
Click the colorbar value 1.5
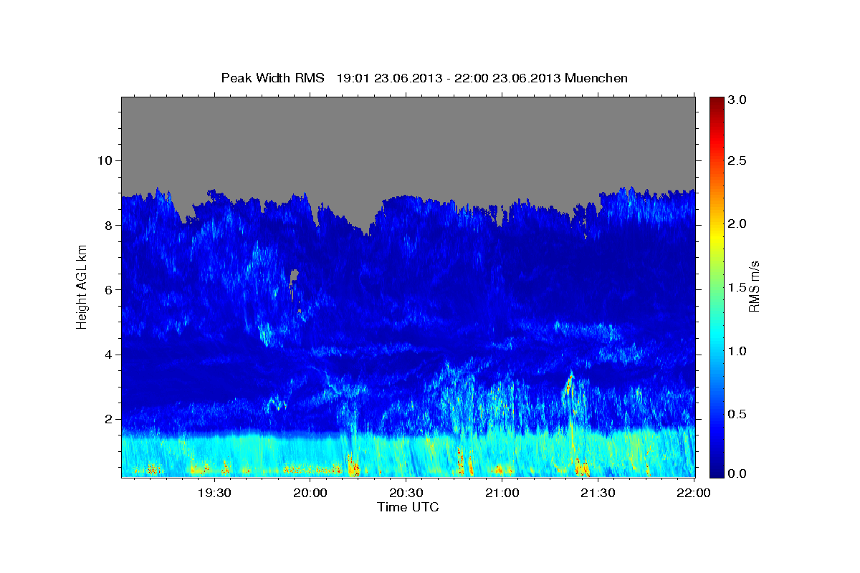click(738, 287)
